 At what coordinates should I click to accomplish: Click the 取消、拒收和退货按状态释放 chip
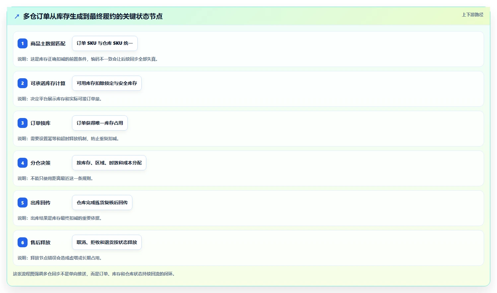[x=107, y=242]
